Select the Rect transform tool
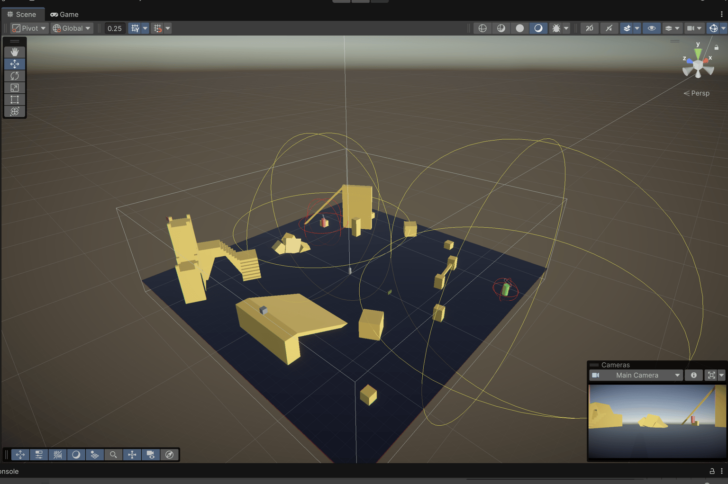728x484 pixels. pyautogui.click(x=15, y=99)
